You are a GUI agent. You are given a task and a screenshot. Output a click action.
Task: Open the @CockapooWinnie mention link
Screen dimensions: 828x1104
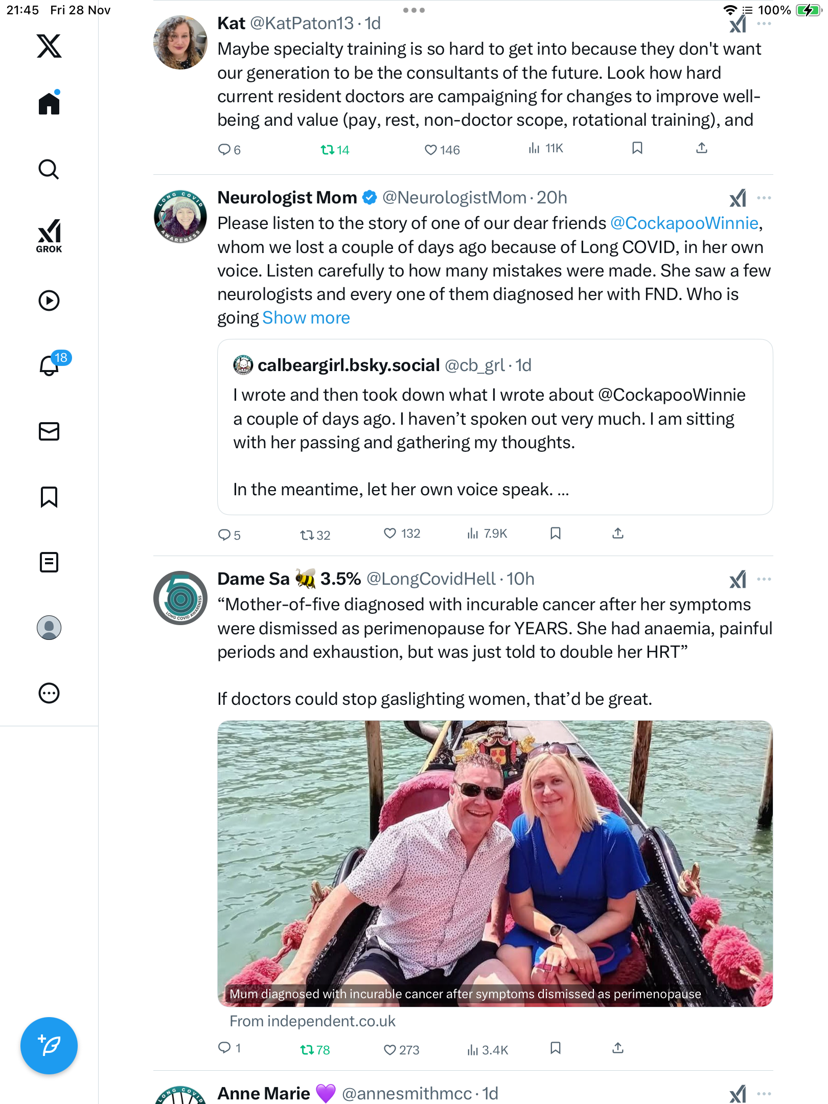pyautogui.click(x=684, y=223)
